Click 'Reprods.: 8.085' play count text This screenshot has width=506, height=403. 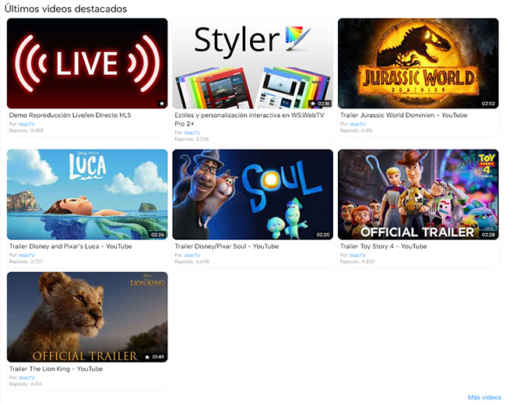[26, 130]
